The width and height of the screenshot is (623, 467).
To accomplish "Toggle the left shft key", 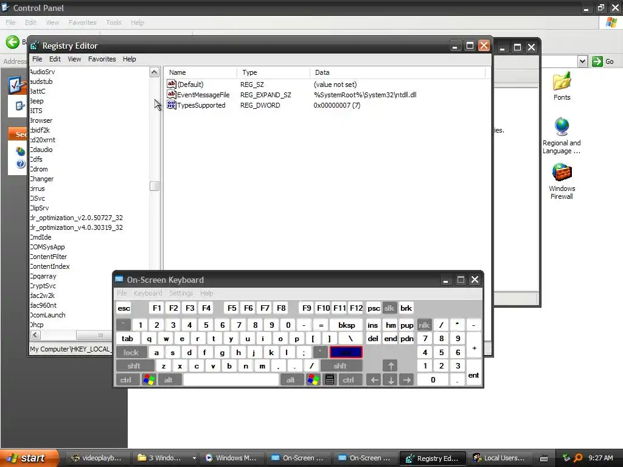I will (x=134, y=365).
